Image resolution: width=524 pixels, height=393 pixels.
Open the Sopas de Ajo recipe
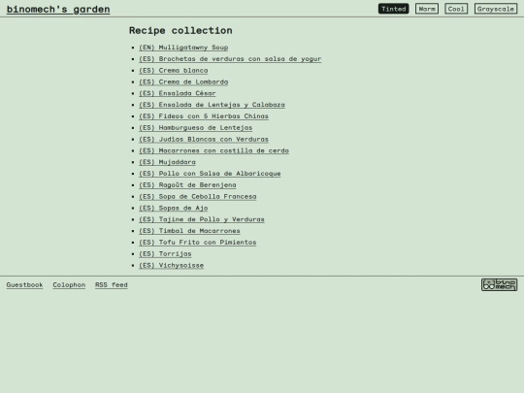tap(174, 208)
